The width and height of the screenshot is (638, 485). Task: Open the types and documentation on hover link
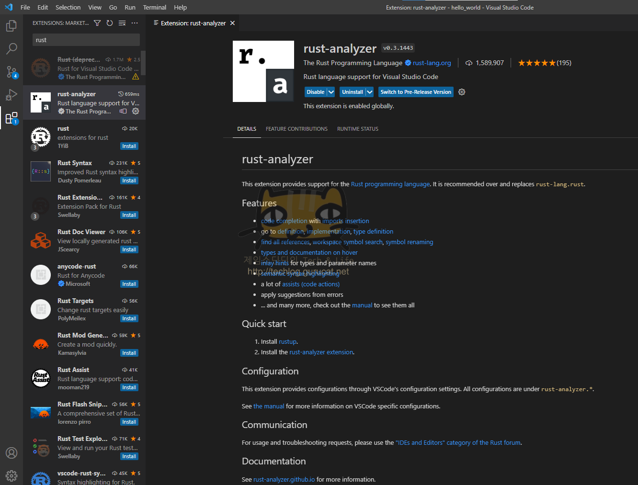tap(309, 252)
